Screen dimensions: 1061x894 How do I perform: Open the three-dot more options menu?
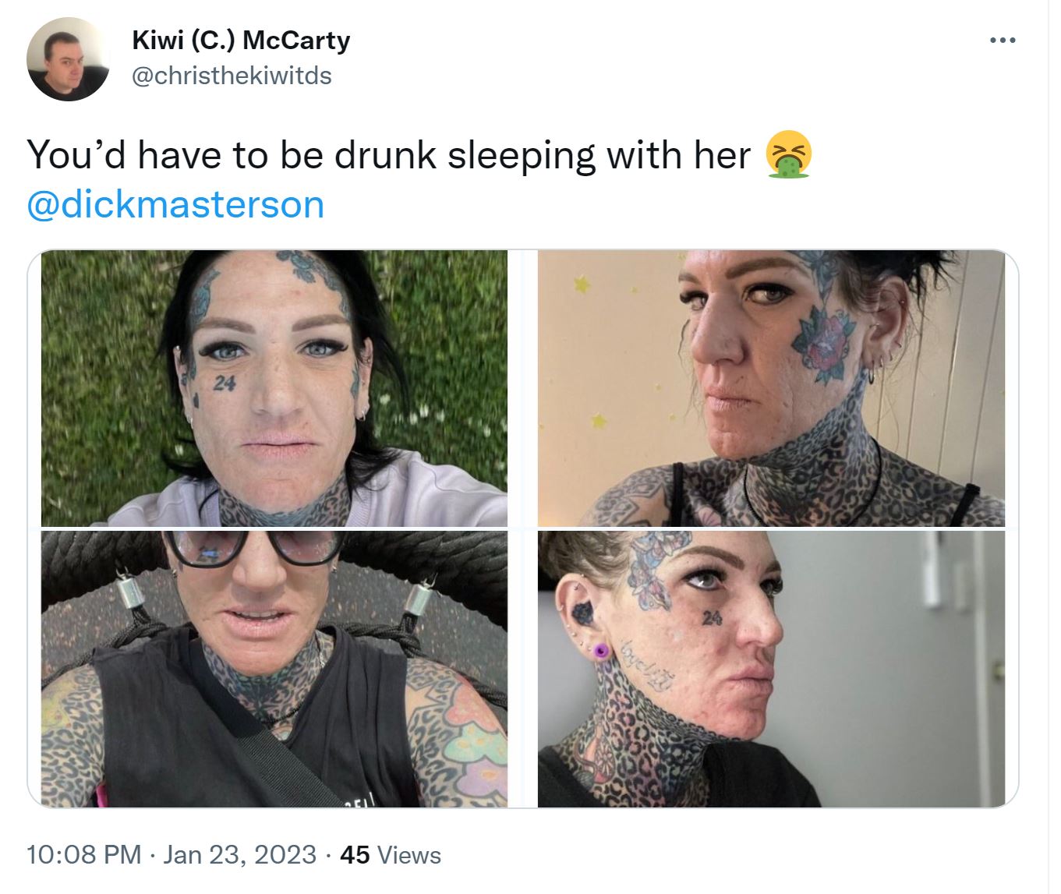[1002, 41]
